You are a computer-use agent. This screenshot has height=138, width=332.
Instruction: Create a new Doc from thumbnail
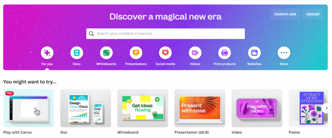86,108
